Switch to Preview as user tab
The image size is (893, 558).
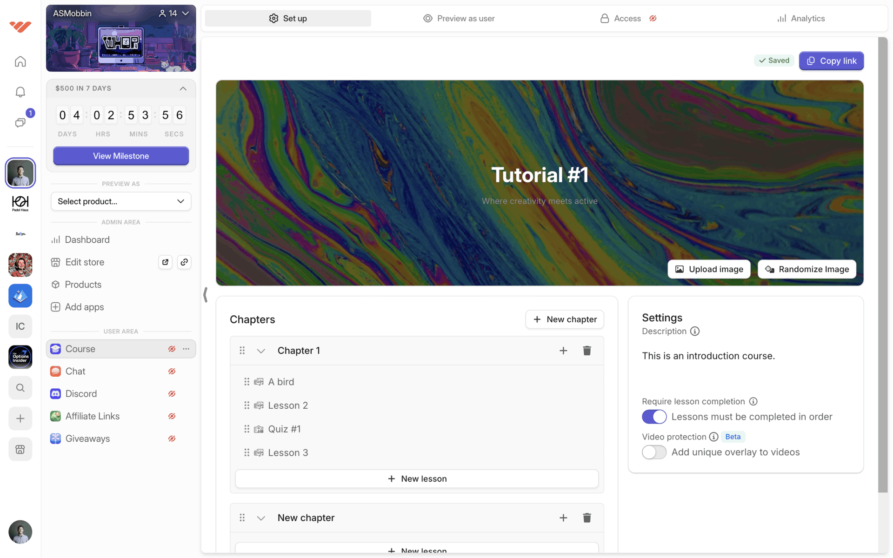pyautogui.click(x=459, y=18)
